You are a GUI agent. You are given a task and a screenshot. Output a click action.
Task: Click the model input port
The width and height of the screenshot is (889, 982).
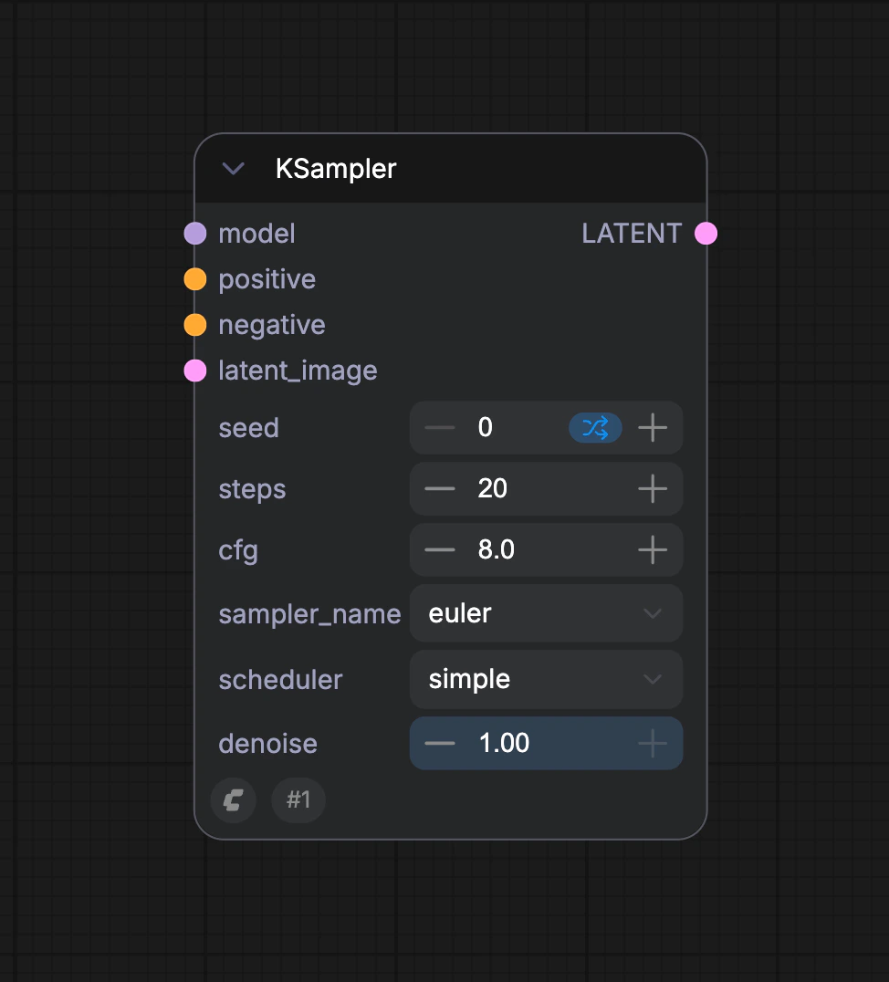[194, 233]
